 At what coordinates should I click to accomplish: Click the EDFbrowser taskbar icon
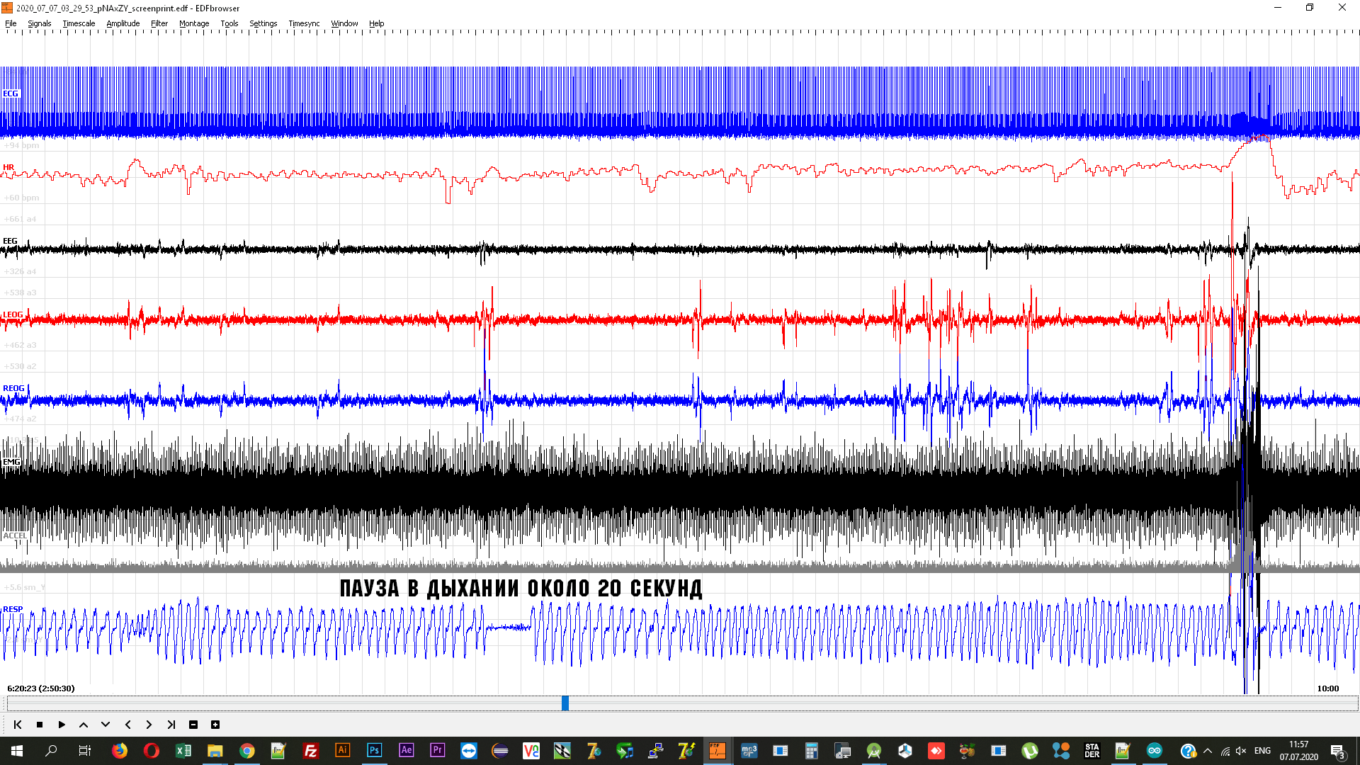pos(717,751)
